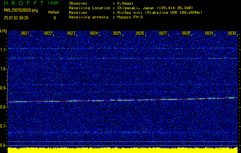Click the Observer label
Screen dimensions: 241x153
pyautogui.click(x=78, y=3)
